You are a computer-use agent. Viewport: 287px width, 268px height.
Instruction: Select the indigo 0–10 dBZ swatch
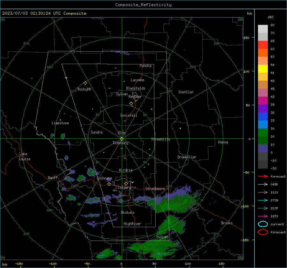point(263,148)
